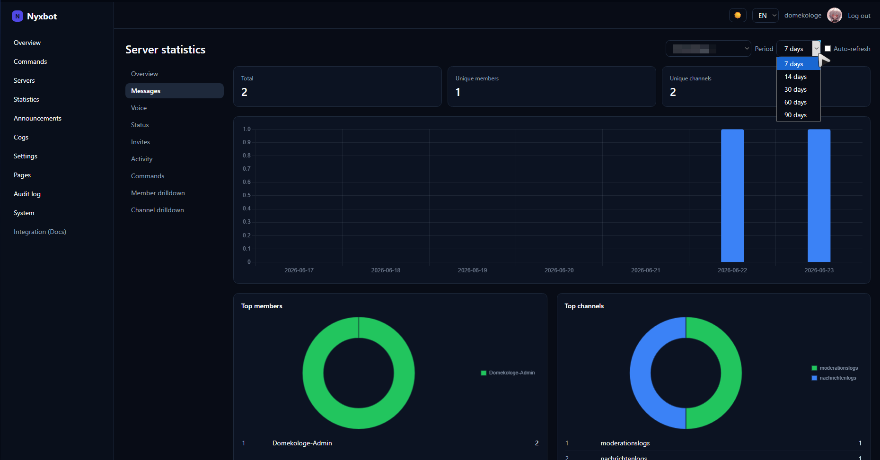
Task: Click the 2026-06-20 axis label
Action: point(559,270)
